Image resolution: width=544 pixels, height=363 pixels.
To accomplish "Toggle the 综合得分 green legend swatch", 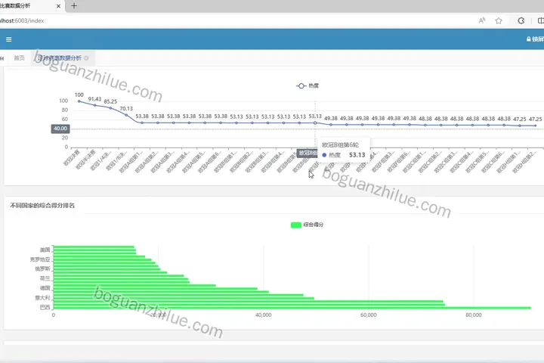I will 295,225.
